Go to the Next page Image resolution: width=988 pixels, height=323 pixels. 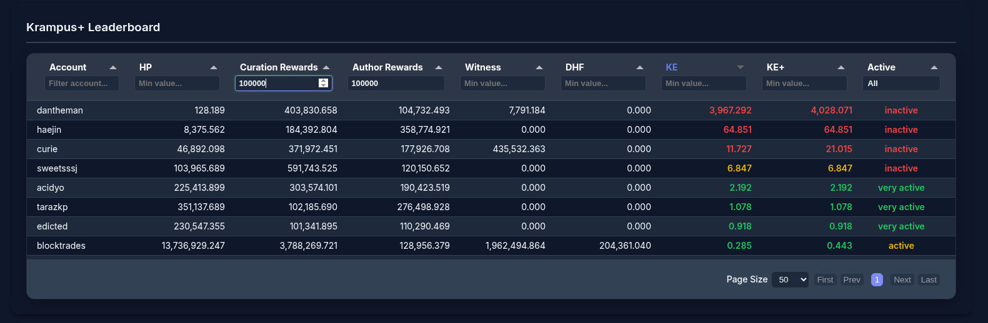coord(902,280)
